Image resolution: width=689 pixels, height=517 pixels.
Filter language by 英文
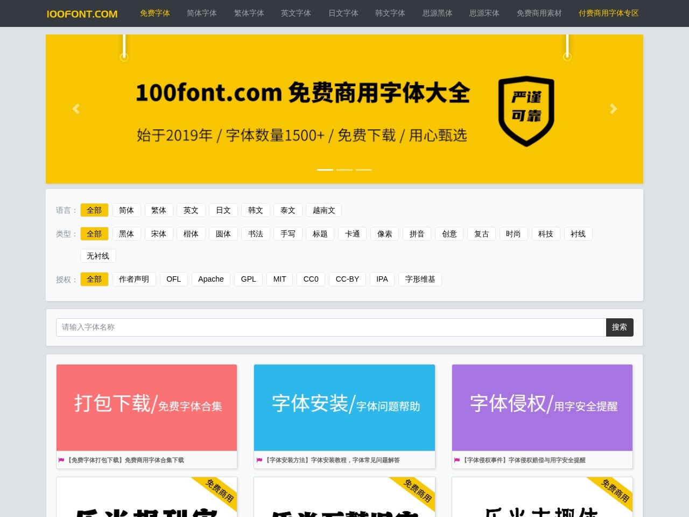click(191, 210)
